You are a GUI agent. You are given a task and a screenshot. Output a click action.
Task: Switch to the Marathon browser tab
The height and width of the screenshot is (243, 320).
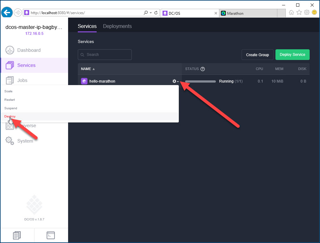tap(248, 13)
